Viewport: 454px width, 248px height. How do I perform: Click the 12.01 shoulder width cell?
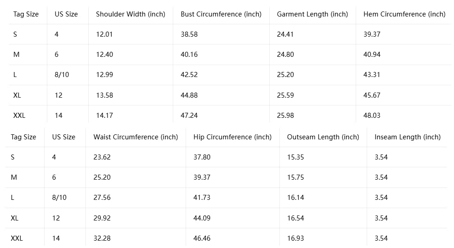coord(104,34)
